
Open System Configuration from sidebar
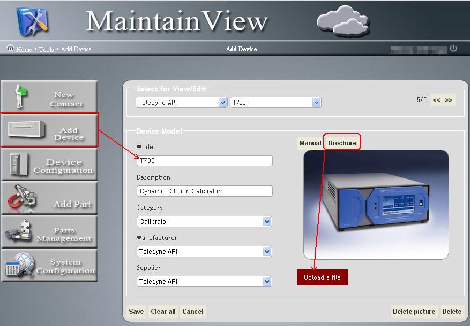(49, 266)
